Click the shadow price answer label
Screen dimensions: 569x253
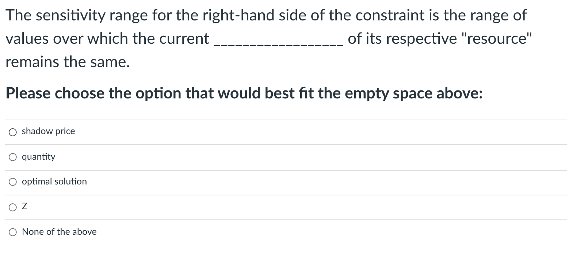pos(48,131)
